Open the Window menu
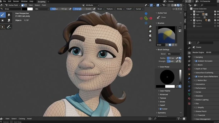 [24, 1]
